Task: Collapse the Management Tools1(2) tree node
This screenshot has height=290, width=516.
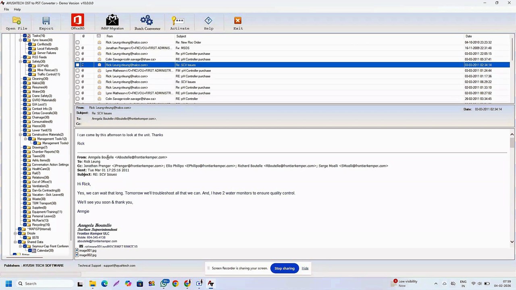Action: tap(25, 139)
